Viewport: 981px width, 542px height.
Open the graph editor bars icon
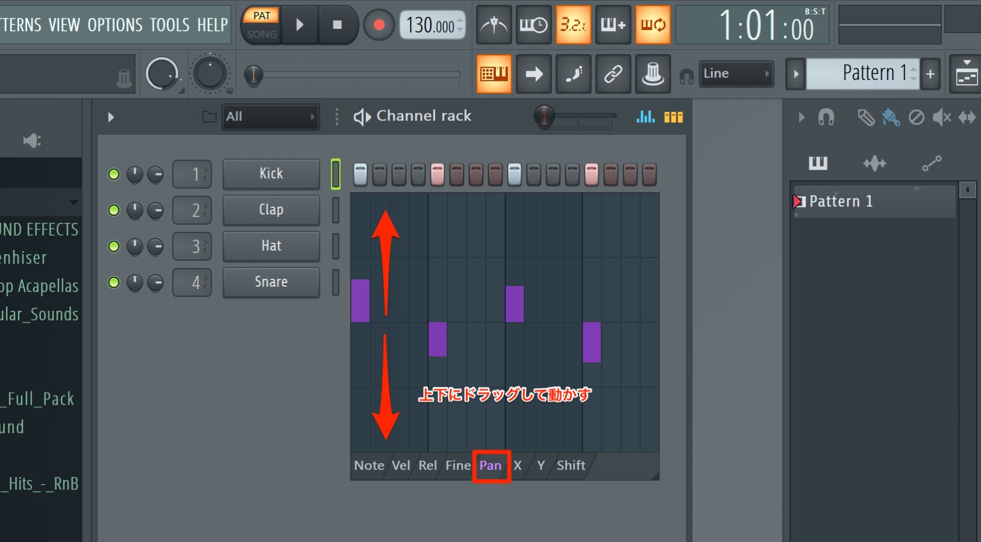click(645, 117)
